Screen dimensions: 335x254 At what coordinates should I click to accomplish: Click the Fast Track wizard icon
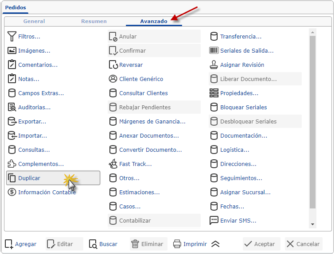pos(113,164)
